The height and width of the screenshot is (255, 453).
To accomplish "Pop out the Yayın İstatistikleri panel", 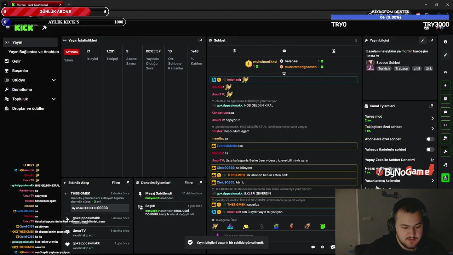I will 200,40.
